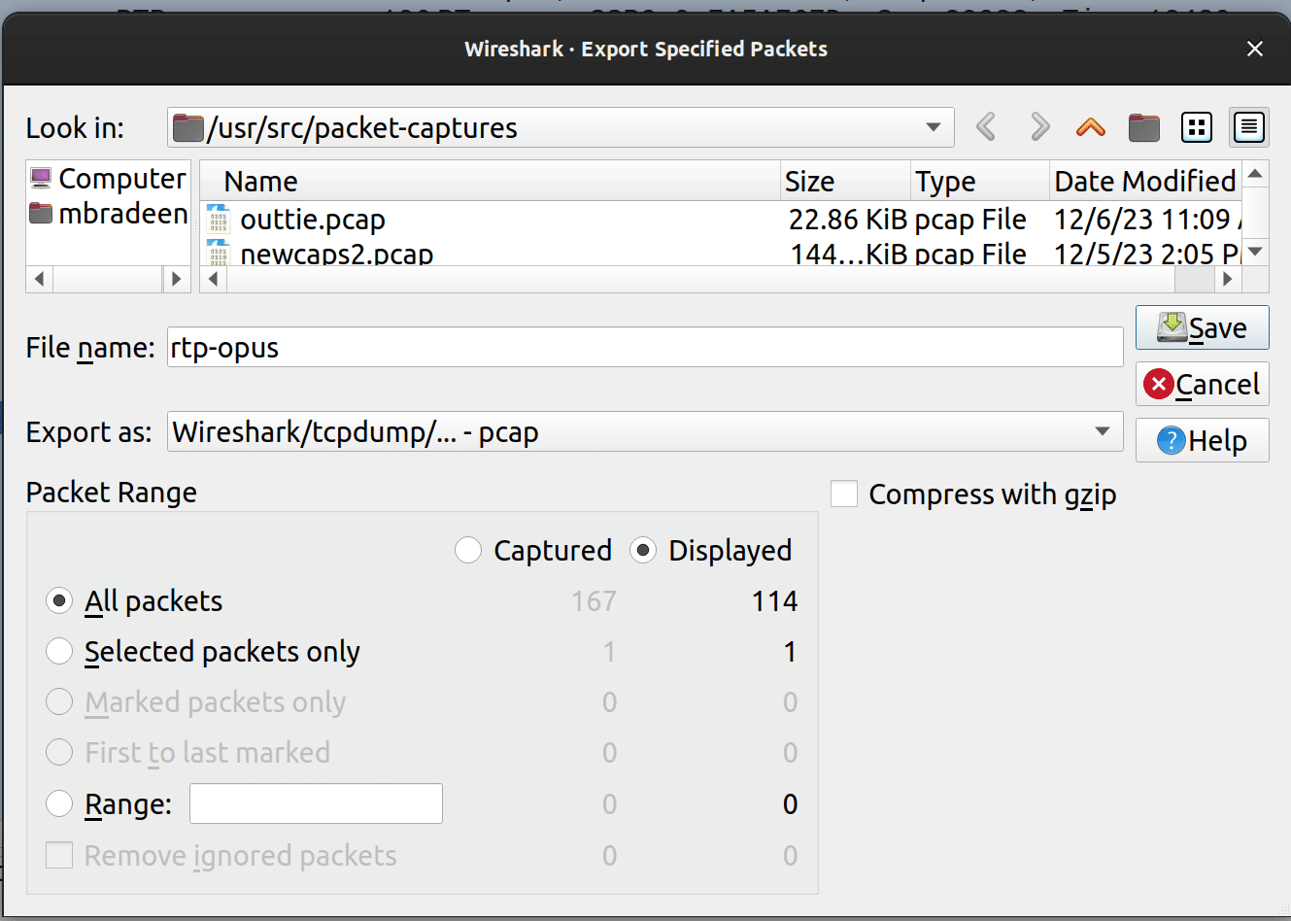Sort by Date Modified column

[x=1145, y=182]
